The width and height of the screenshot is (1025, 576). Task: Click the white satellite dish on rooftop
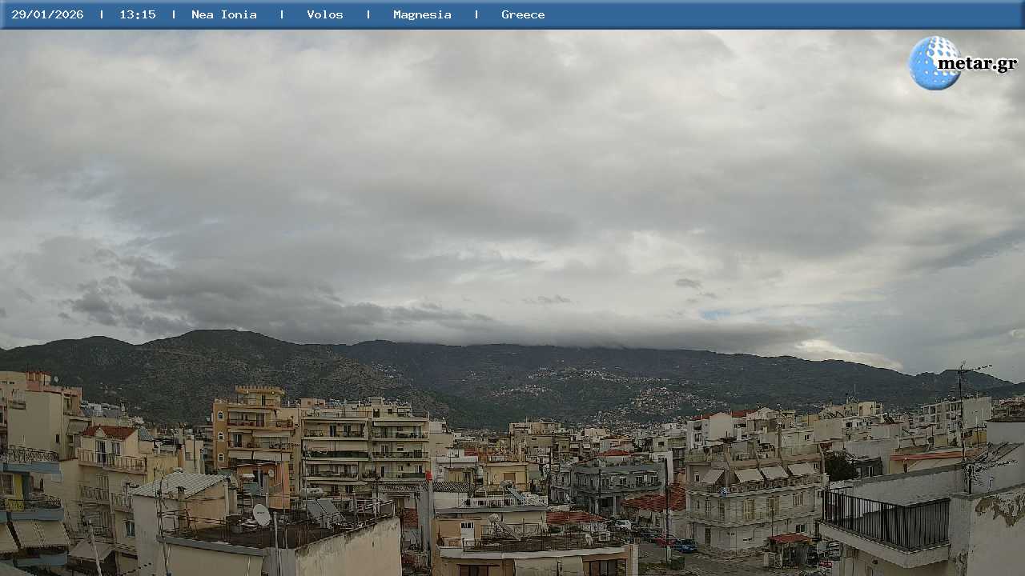tap(261, 514)
